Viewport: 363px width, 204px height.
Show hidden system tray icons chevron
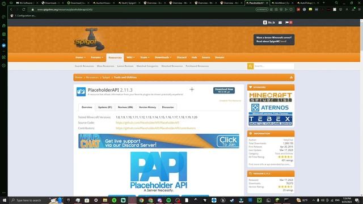314,200
